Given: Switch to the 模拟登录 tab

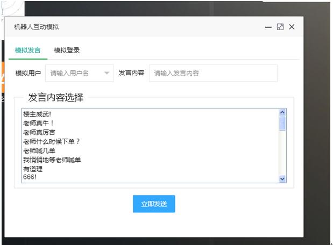Looking at the screenshot, I should pos(67,51).
